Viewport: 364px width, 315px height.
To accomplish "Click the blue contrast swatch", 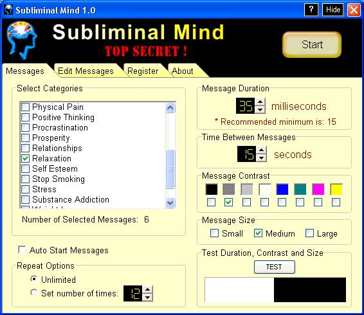I will pyautogui.click(x=282, y=189).
